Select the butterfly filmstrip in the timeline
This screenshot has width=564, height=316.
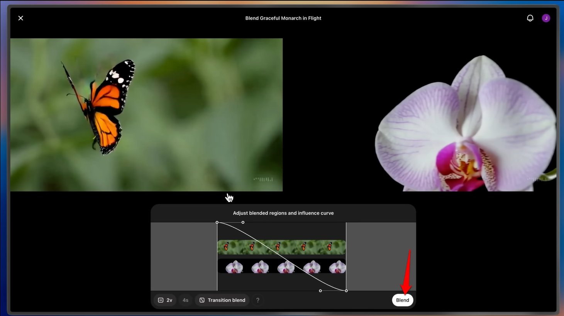point(281,247)
